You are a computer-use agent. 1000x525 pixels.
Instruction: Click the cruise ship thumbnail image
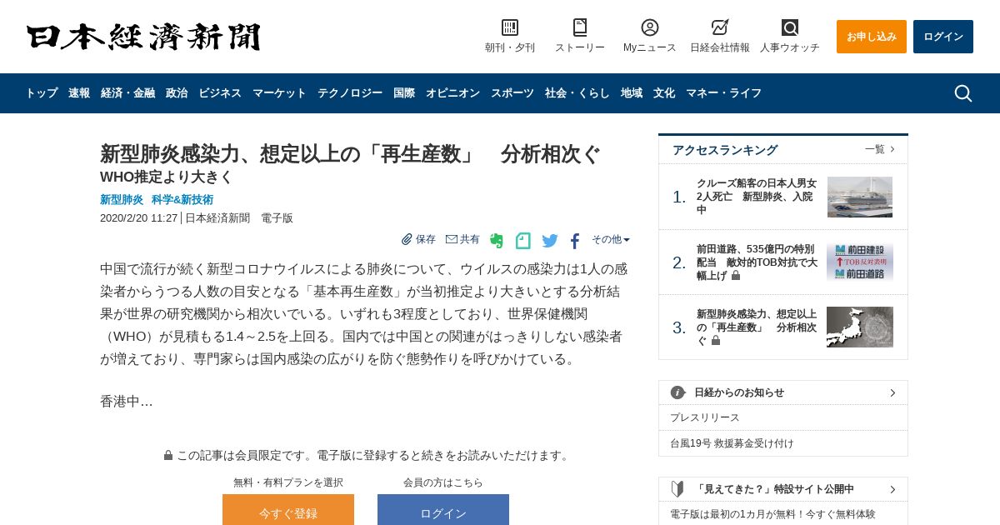point(860,197)
